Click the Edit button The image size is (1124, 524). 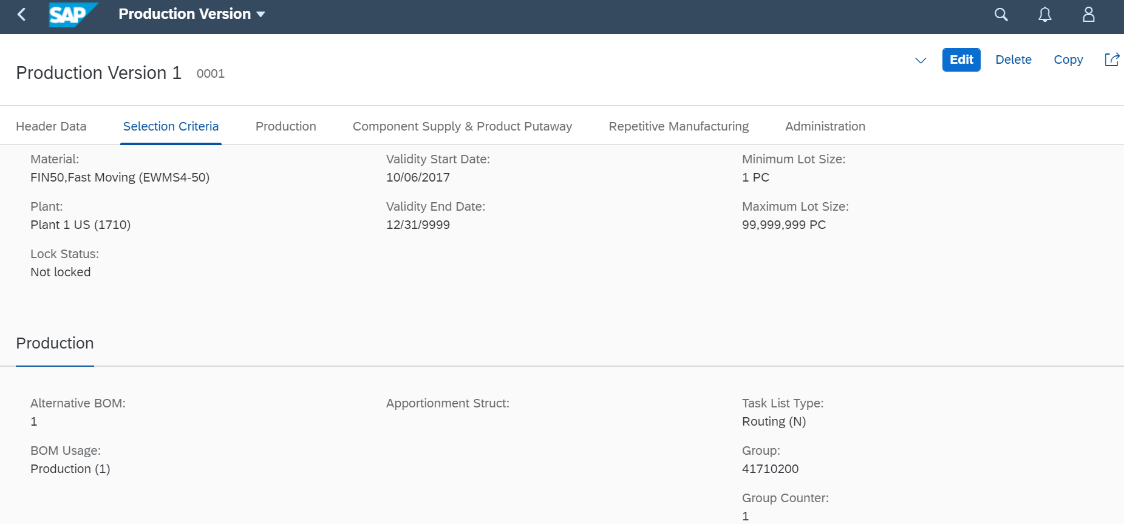point(961,60)
